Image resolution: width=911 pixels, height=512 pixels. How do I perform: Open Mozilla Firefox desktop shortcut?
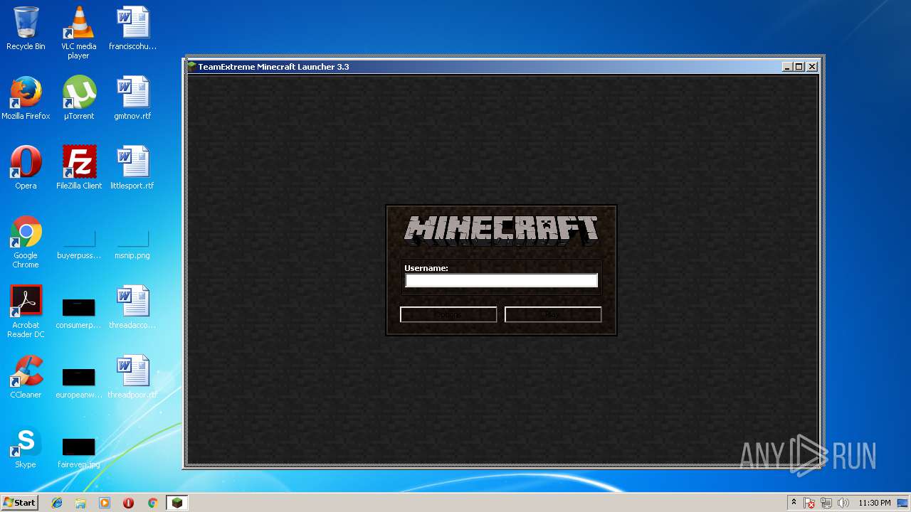coord(26,98)
